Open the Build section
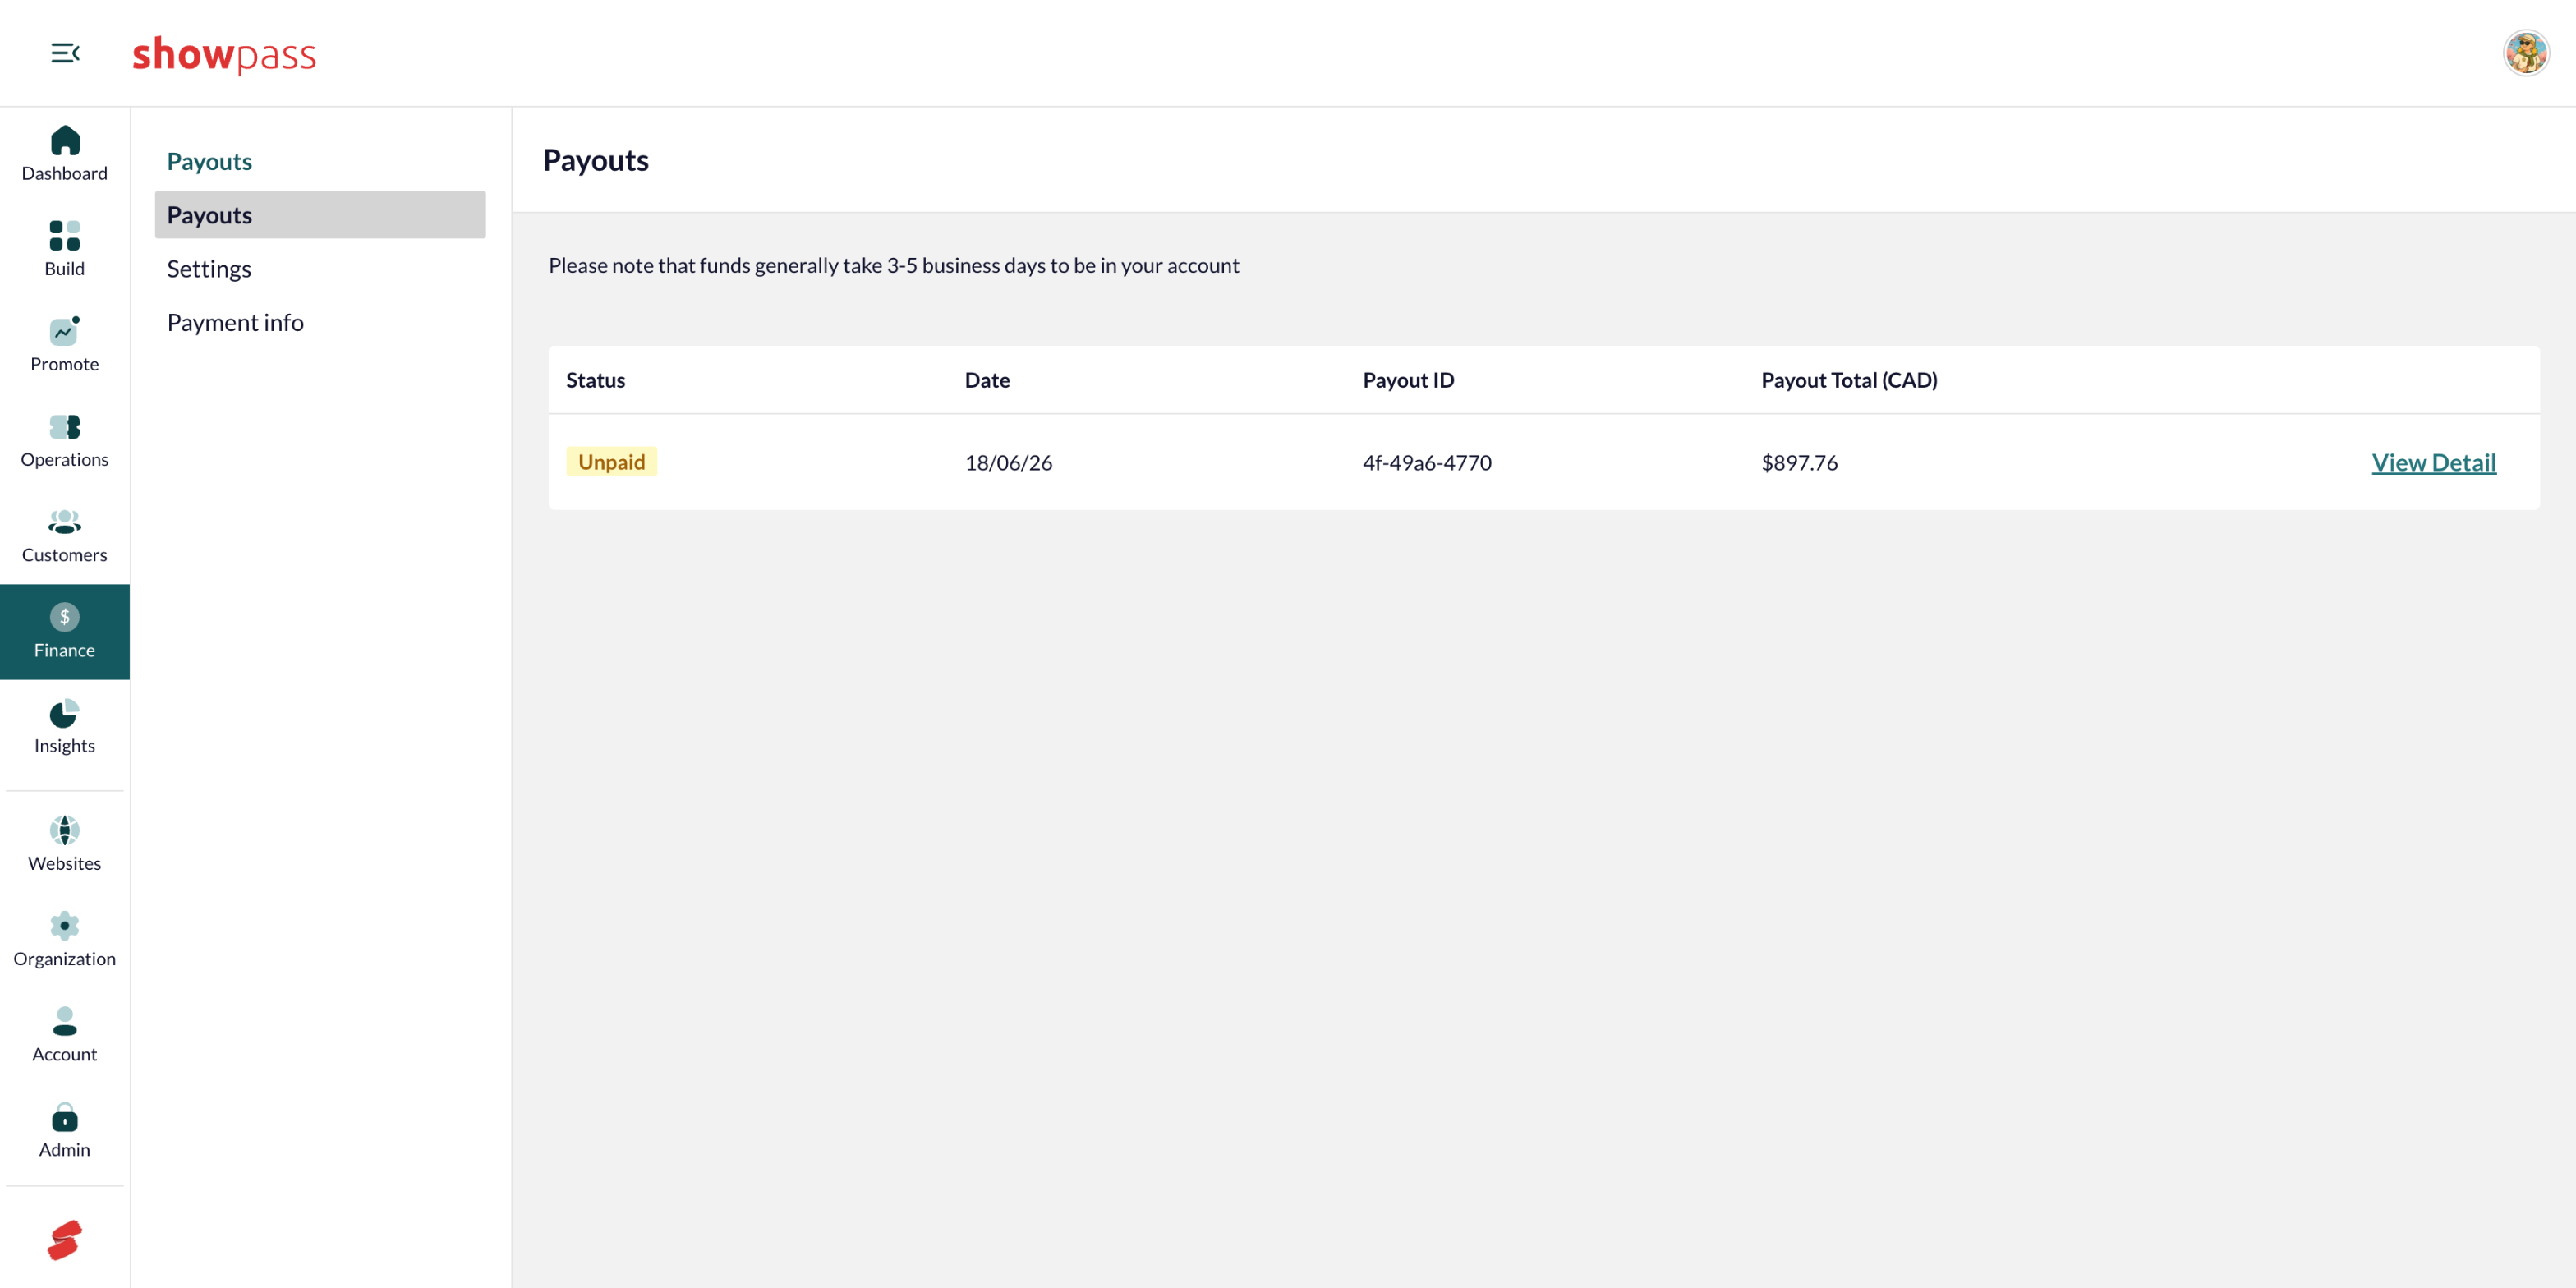Viewport: 2576px width, 1288px height. pos(65,249)
